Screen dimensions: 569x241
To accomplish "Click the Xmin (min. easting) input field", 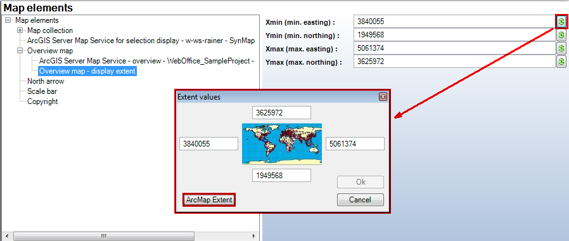I will click(454, 22).
